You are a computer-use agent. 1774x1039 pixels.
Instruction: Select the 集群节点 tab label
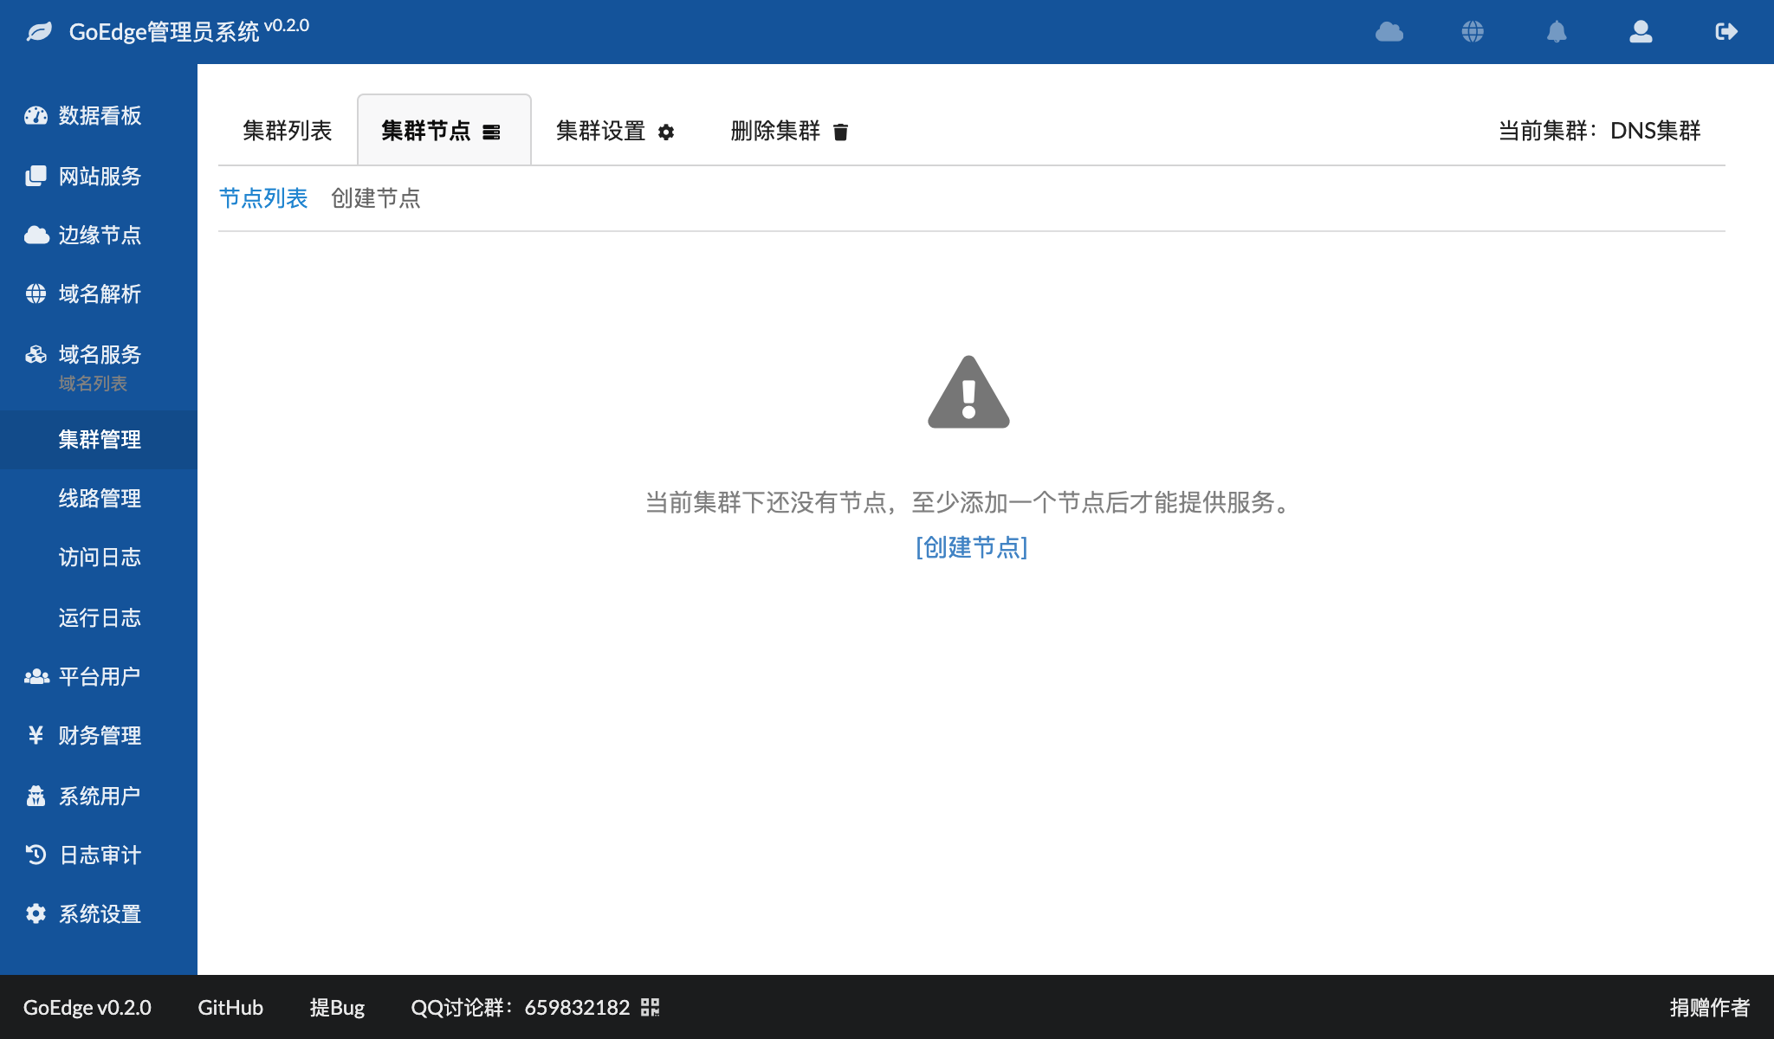coord(426,131)
